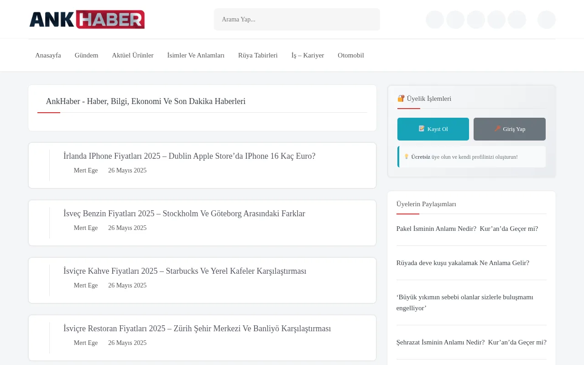
Task: Click the second circular social icon
Action: [x=455, y=19]
